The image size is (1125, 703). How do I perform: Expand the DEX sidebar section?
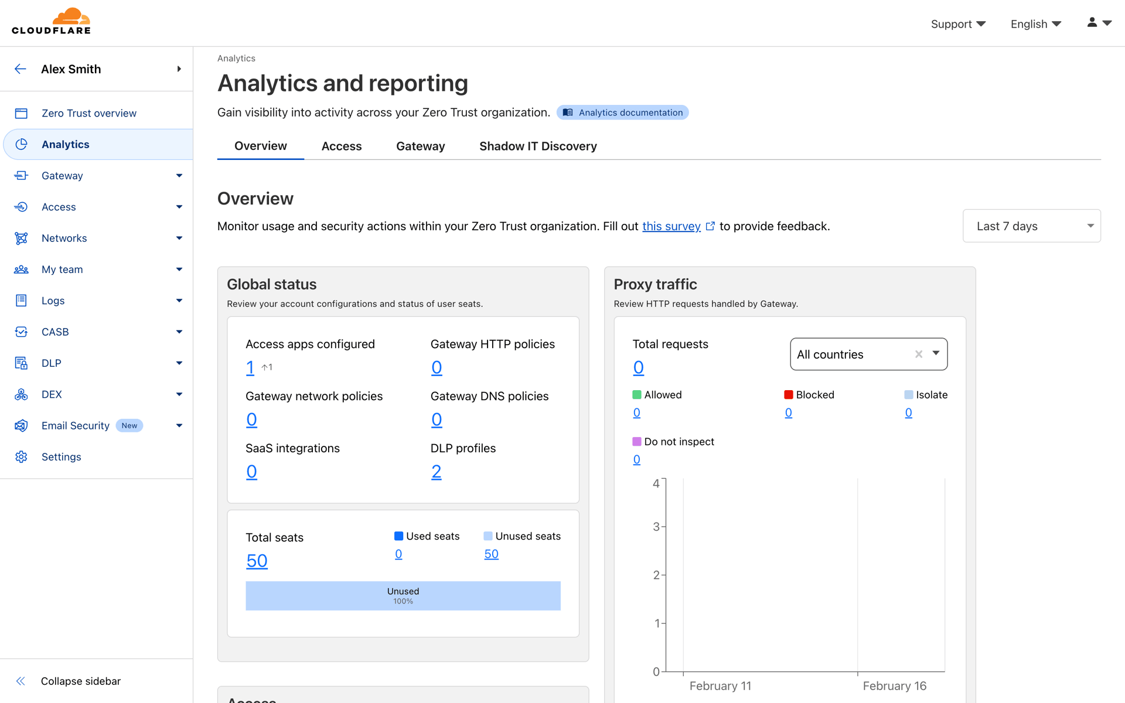tap(179, 394)
